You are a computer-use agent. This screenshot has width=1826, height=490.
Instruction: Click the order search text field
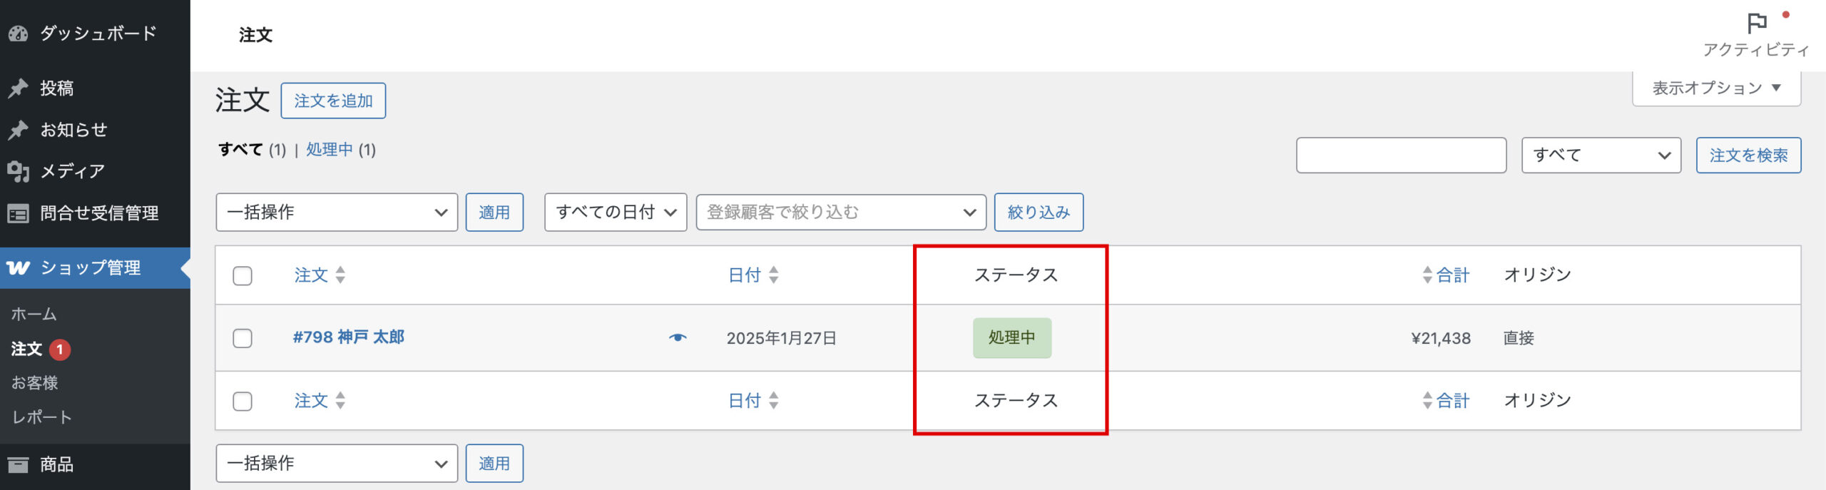pyautogui.click(x=1400, y=155)
